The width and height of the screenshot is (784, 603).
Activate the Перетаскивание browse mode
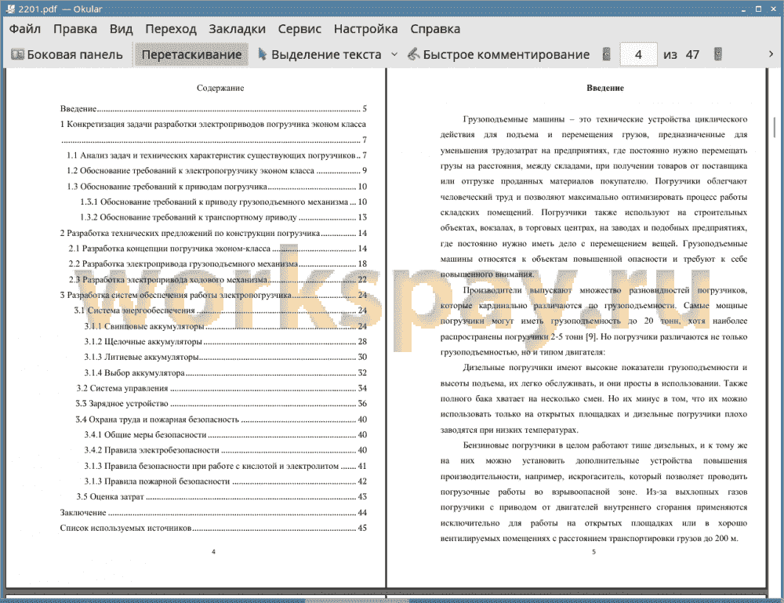[191, 55]
